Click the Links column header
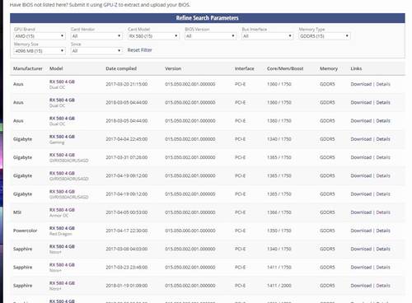412x303 pixels. 356,68
